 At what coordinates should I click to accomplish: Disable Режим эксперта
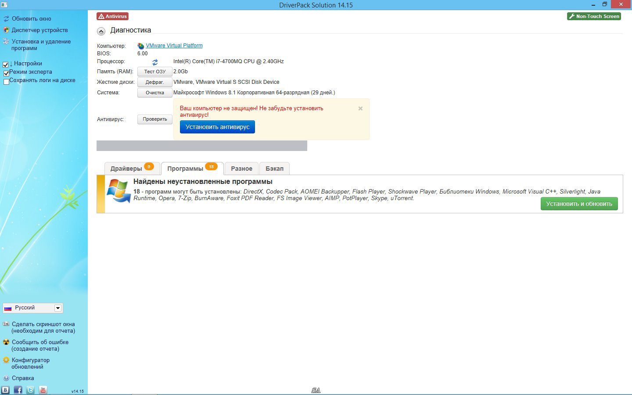6,73
